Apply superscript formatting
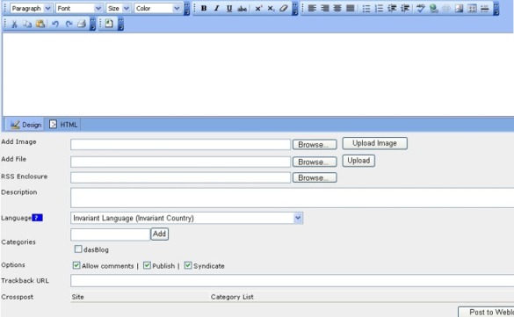Screen dimensions: 514x317 click(x=258, y=8)
